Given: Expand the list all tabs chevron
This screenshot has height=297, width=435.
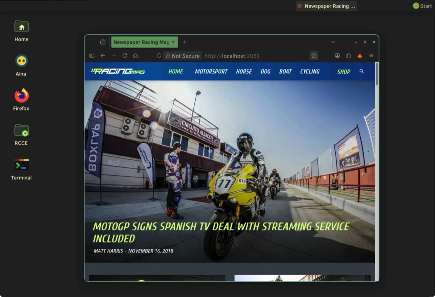Looking at the screenshot, I should tap(333, 42).
